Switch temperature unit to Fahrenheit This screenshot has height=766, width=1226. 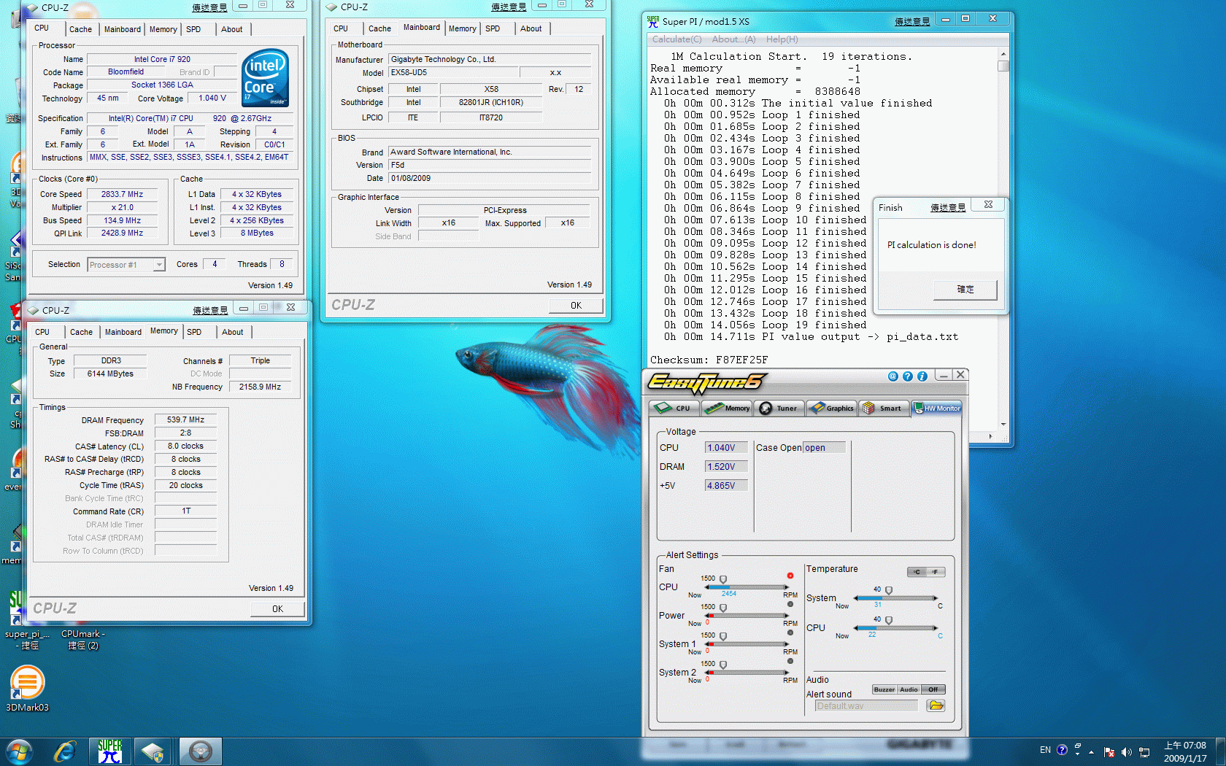[935, 572]
